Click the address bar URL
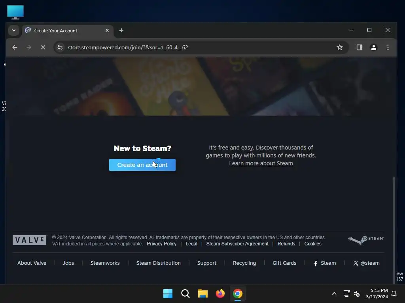Viewport: 405px width, 303px height. click(128, 47)
